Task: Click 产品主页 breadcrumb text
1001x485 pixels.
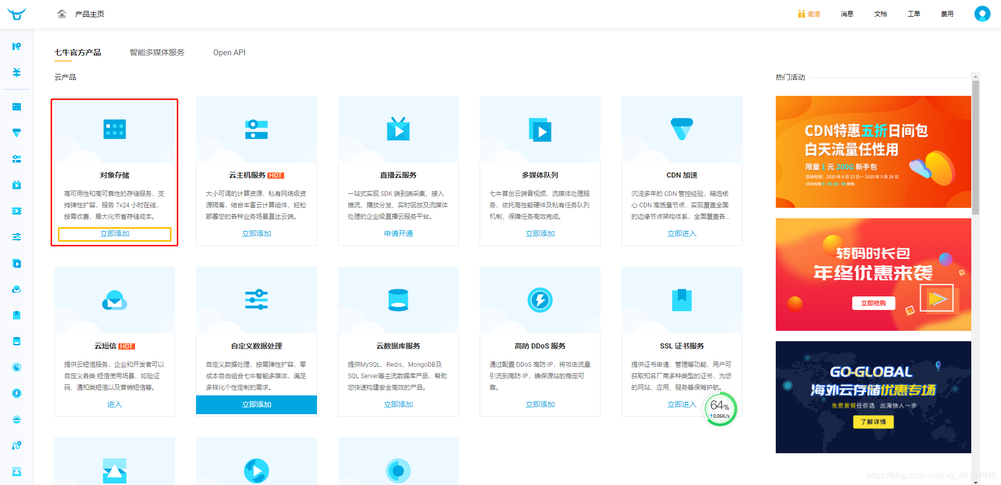Action: pyautogui.click(x=90, y=14)
